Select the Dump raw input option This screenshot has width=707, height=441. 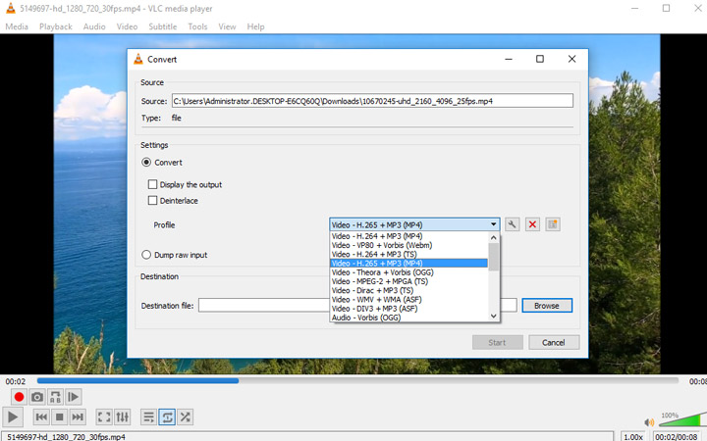click(x=146, y=255)
